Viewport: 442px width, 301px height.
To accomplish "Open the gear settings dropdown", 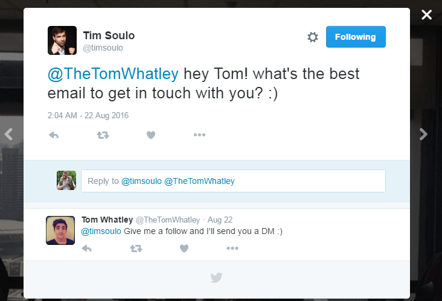I will point(312,37).
